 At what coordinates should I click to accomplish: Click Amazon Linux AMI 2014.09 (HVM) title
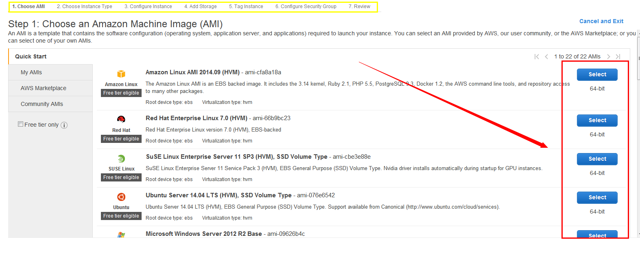(x=192, y=72)
